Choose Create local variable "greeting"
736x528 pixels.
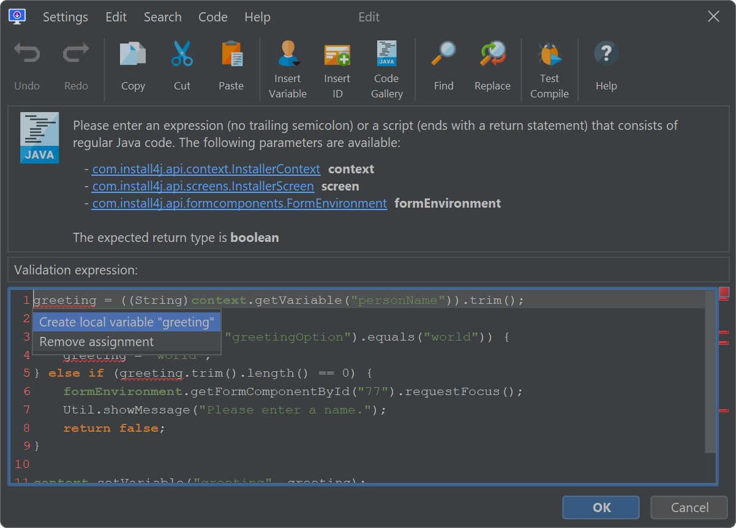(127, 322)
